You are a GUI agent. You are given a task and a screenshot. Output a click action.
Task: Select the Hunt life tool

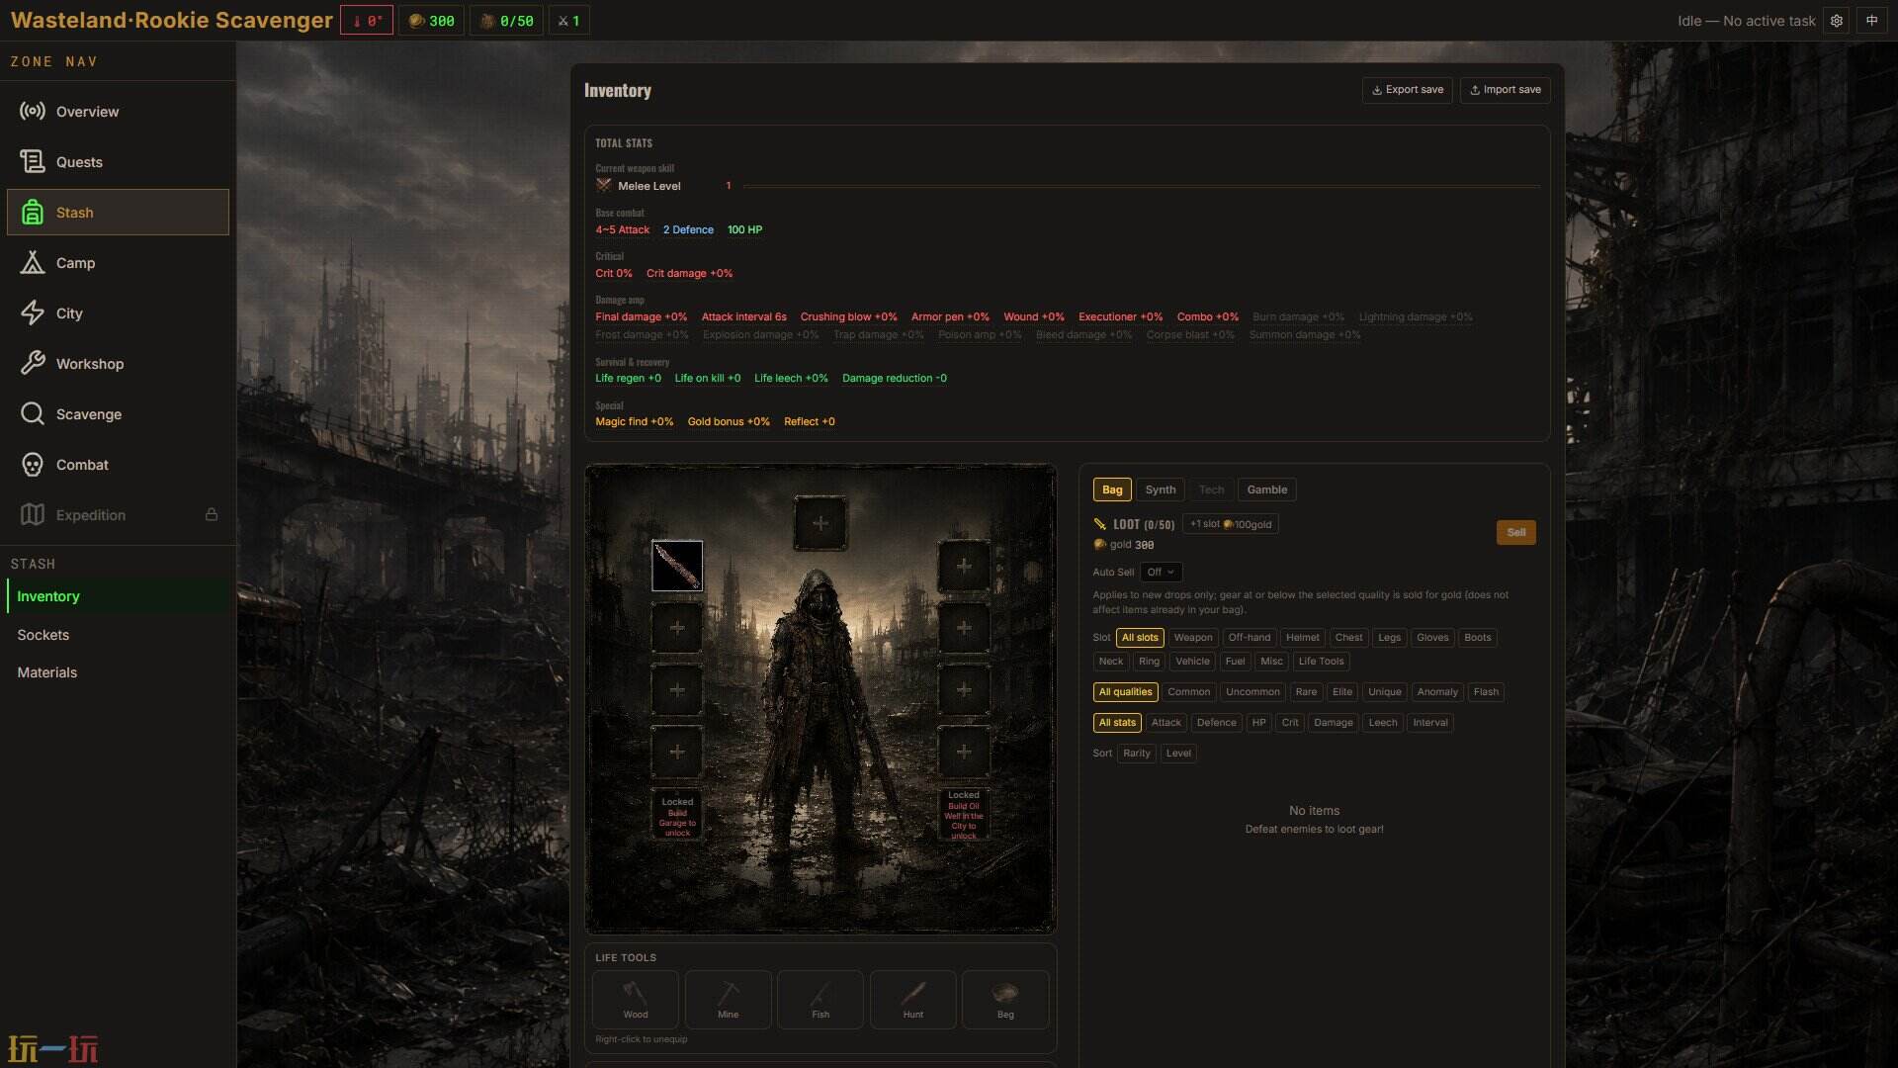(913, 1000)
